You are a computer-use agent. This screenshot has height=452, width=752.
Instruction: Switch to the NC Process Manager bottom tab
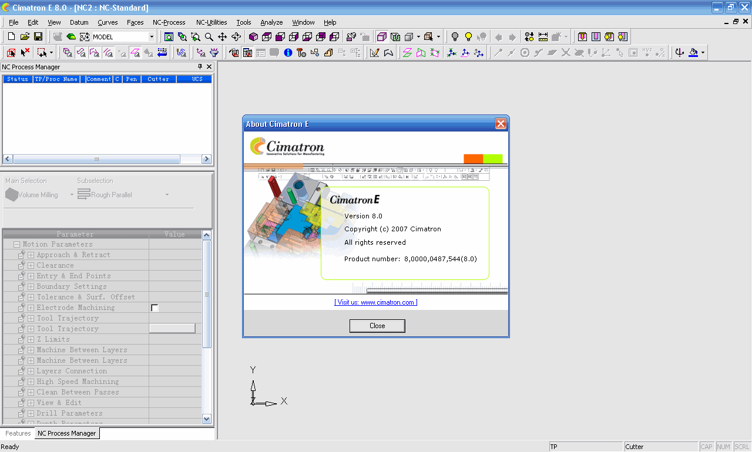click(66, 433)
